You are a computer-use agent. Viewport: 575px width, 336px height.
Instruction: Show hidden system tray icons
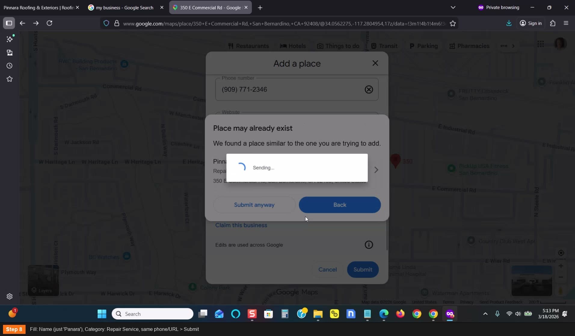pos(485,314)
